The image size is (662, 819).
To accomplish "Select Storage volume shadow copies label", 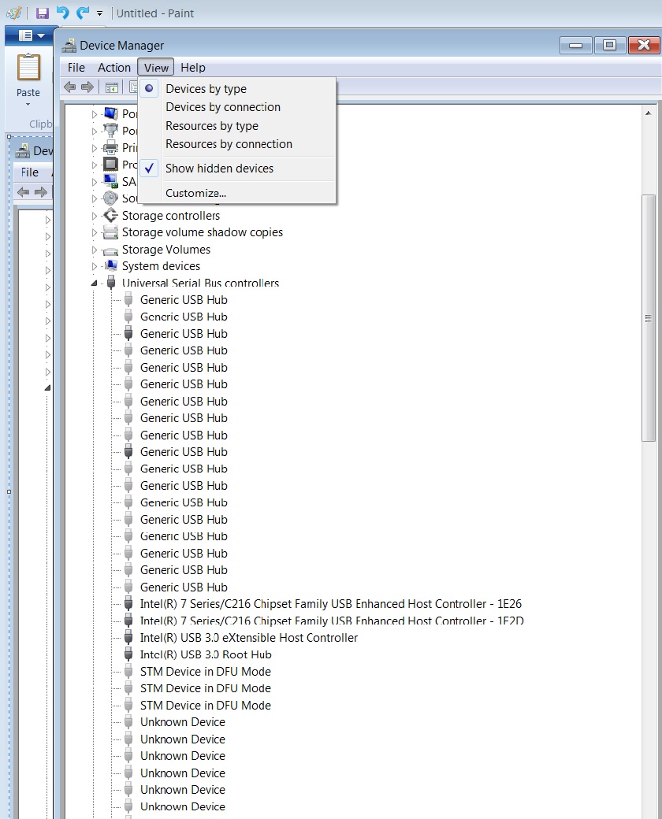I will pos(203,232).
